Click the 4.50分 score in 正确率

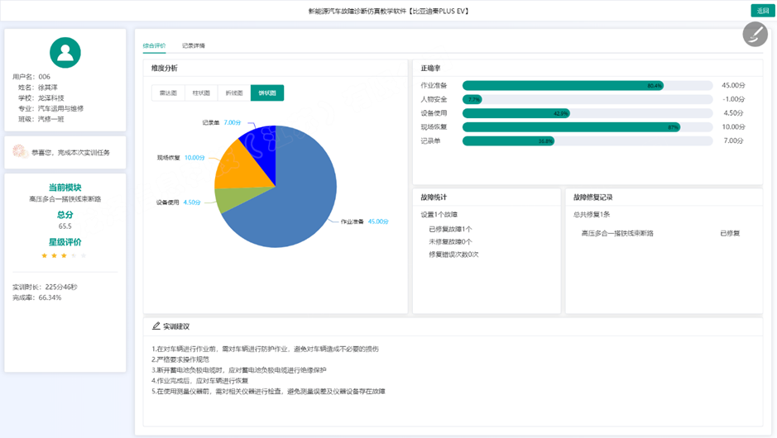(x=734, y=113)
